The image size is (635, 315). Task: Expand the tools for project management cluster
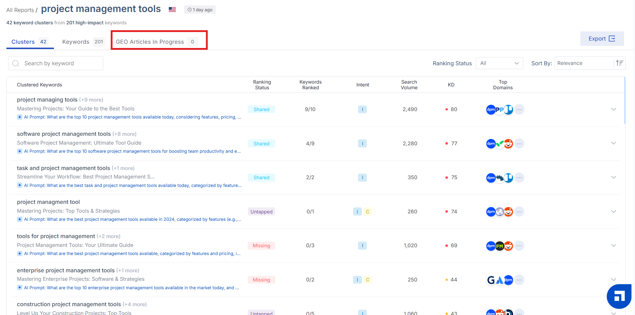[614, 246]
